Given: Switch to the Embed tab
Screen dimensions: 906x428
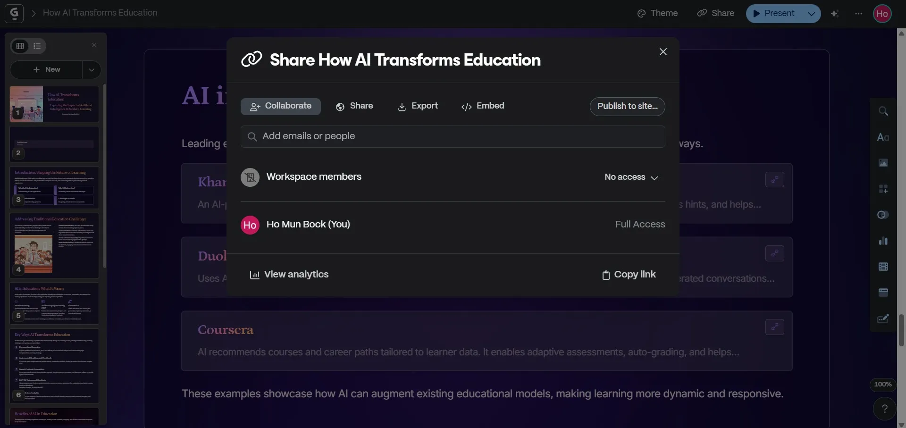Looking at the screenshot, I should pos(483,106).
